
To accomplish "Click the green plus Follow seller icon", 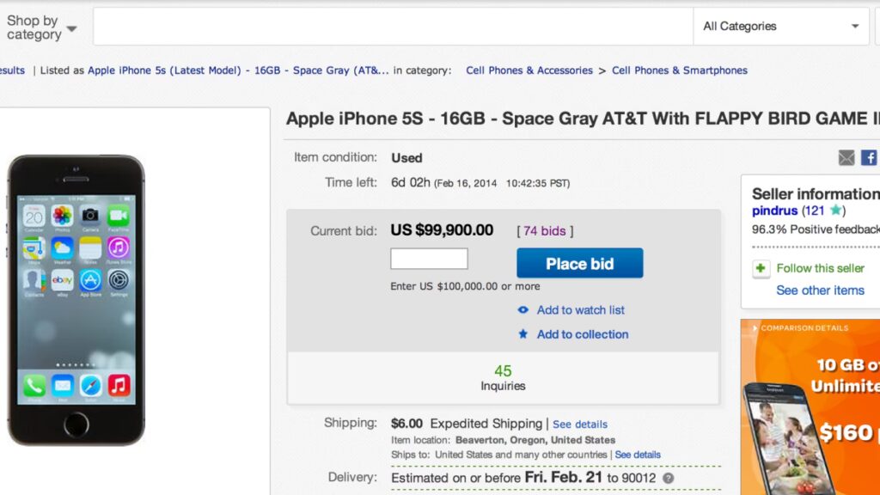I will (x=761, y=269).
